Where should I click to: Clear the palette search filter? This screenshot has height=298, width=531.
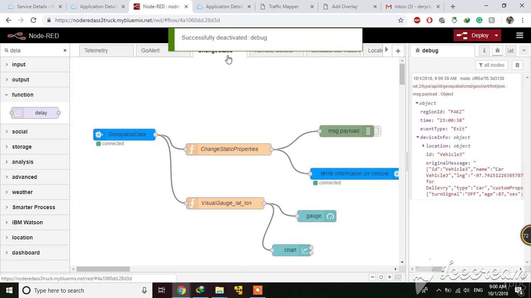(65, 50)
